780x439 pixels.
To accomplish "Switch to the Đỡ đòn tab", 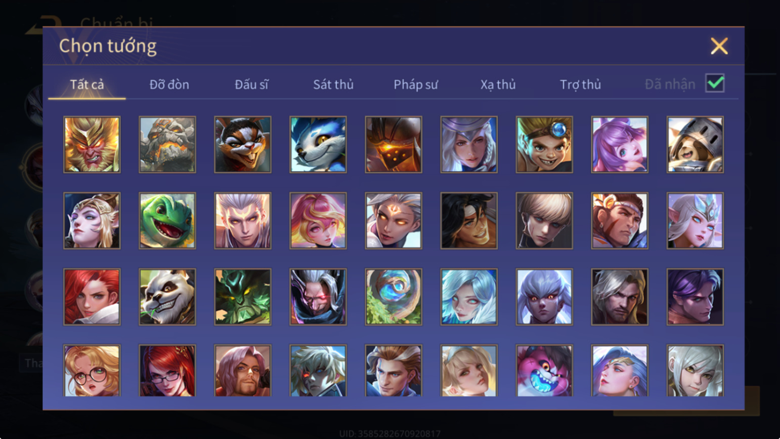I will (x=169, y=85).
